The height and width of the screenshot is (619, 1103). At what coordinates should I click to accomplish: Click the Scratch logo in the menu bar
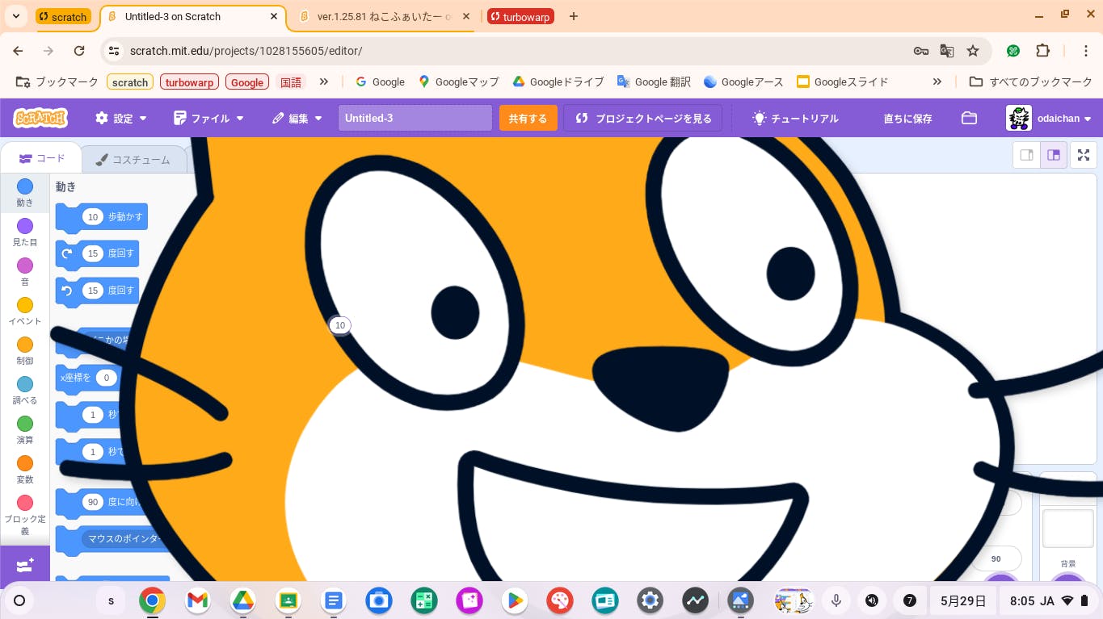click(40, 118)
